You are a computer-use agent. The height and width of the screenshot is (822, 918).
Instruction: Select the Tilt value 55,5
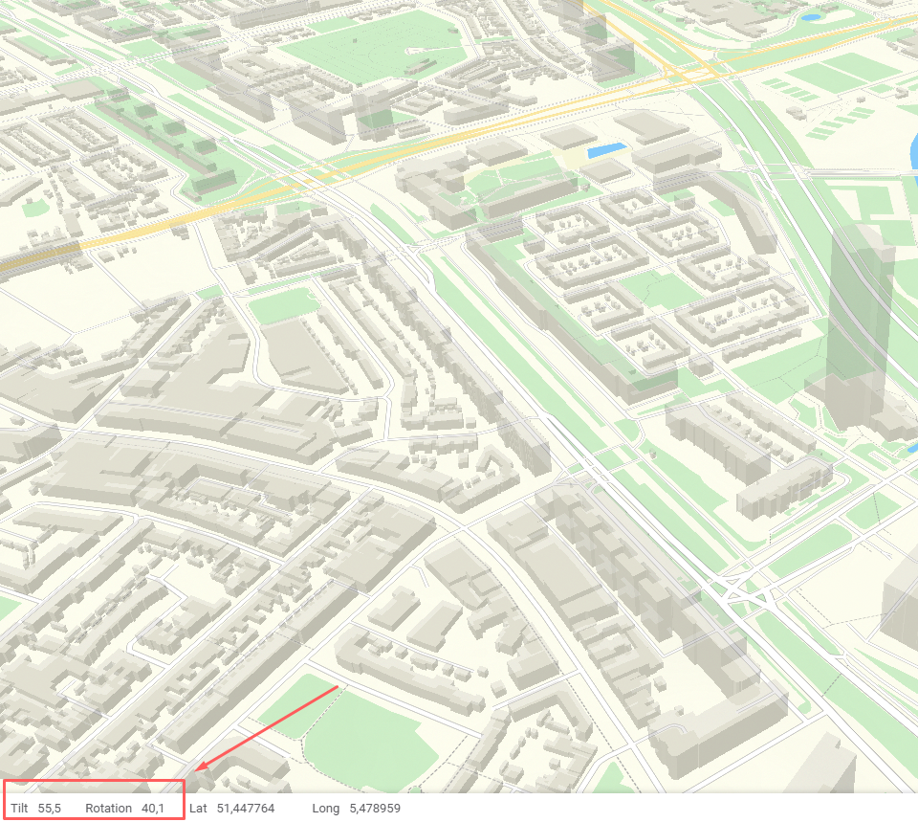point(49,809)
